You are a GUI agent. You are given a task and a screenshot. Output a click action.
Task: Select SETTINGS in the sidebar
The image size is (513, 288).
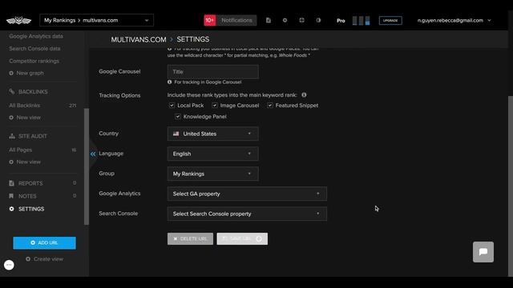pos(31,209)
